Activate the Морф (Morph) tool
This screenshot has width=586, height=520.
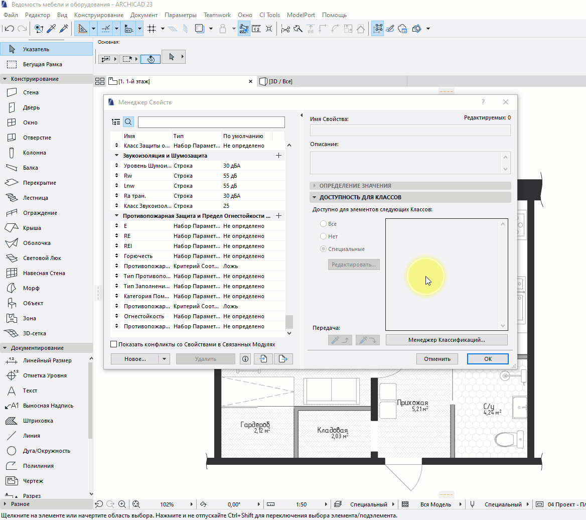tap(31, 288)
